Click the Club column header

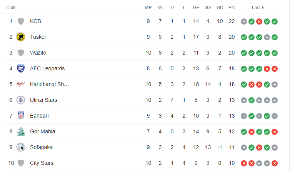pyautogui.click(x=11, y=8)
